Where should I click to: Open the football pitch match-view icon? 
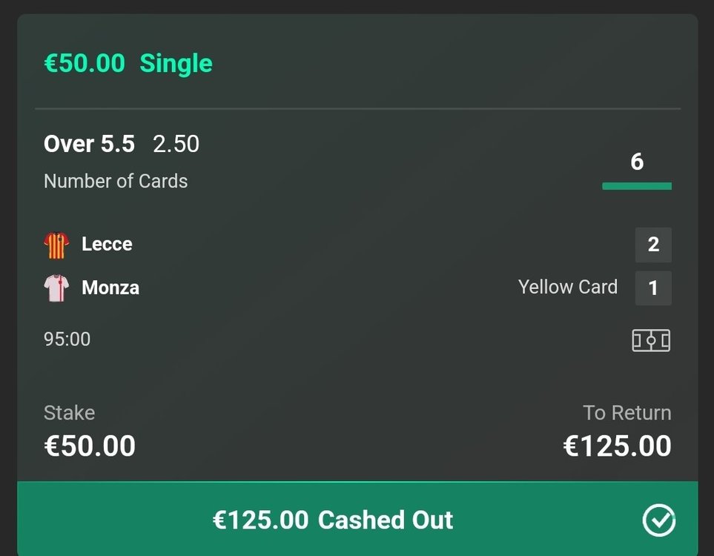coord(651,340)
